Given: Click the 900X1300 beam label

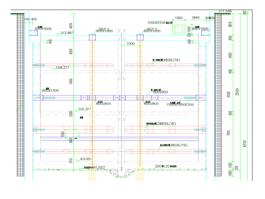Looking at the screenshot, I should [50, 90].
